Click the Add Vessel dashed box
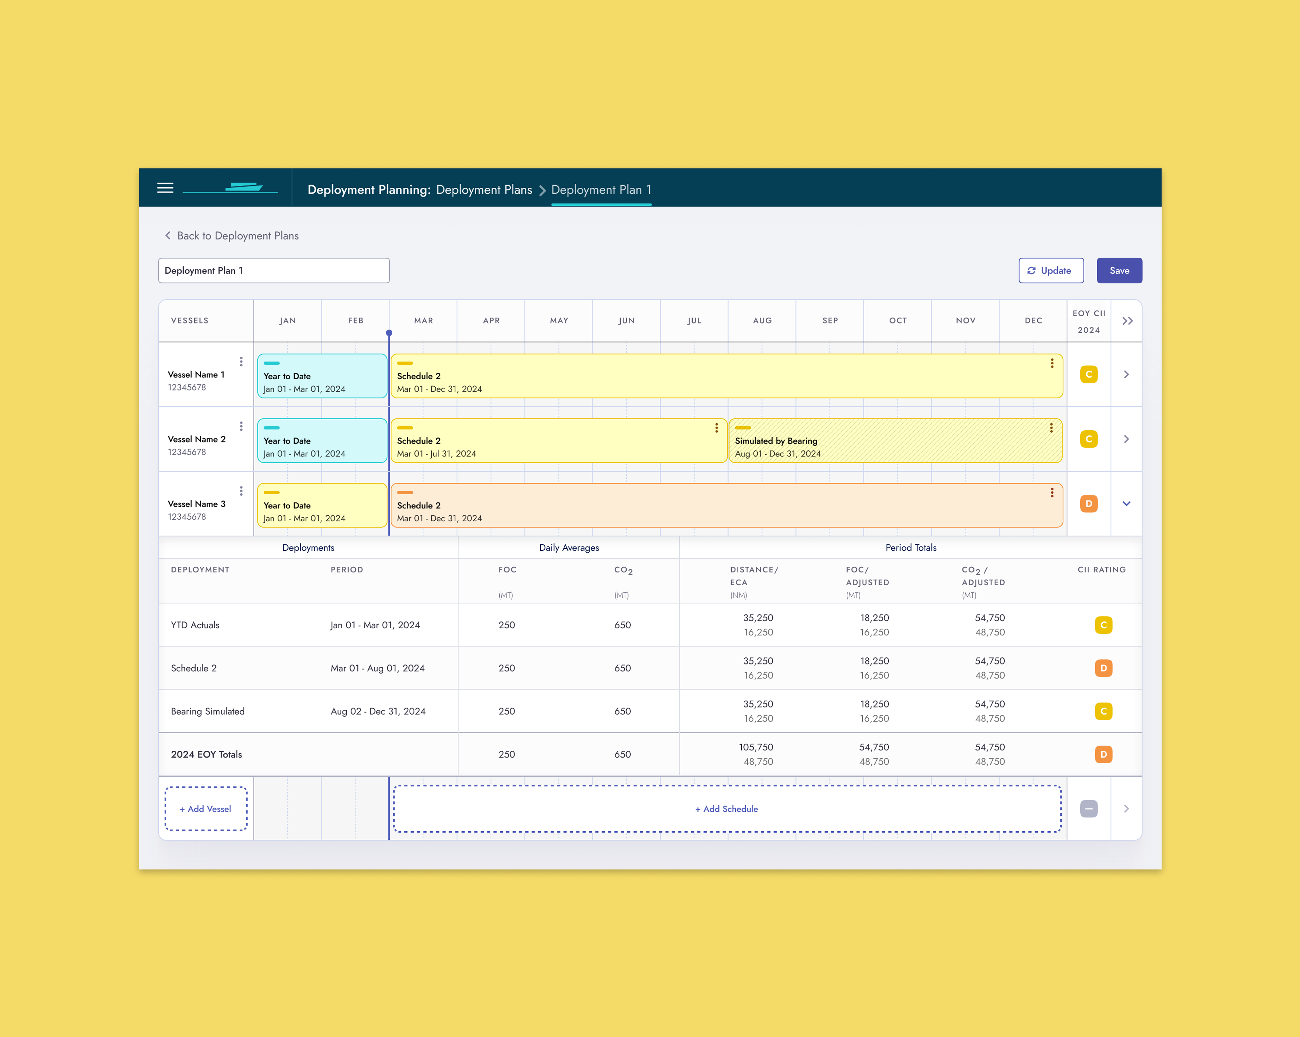The image size is (1300, 1037). [x=205, y=809]
